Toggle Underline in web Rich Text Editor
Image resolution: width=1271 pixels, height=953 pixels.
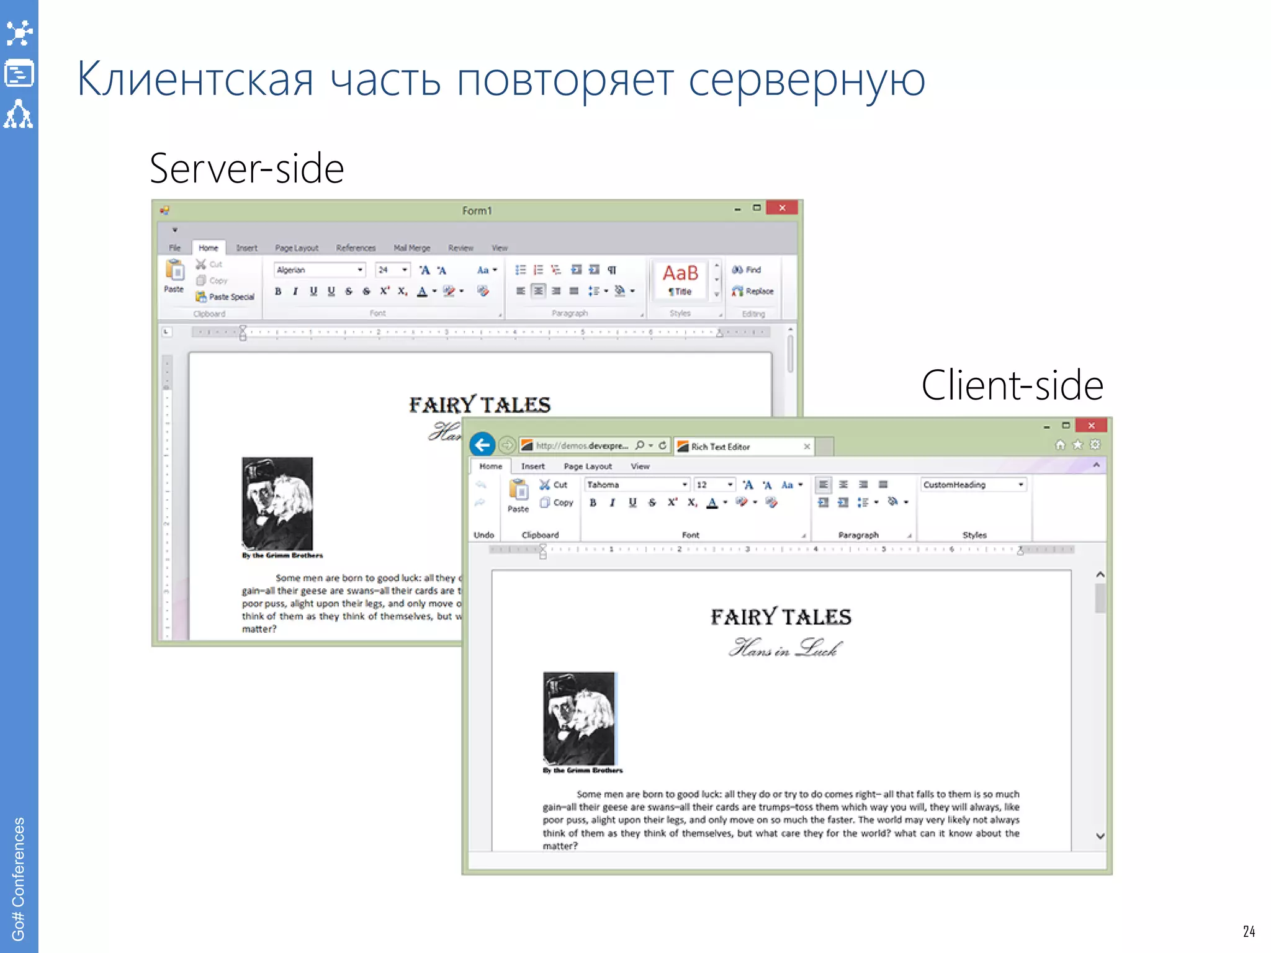tap(632, 503)
